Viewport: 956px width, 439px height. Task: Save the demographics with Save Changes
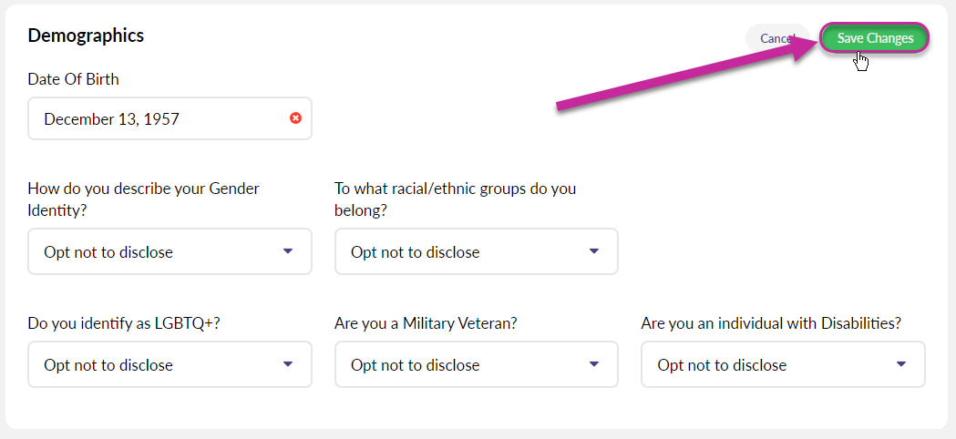click(875, 38)
